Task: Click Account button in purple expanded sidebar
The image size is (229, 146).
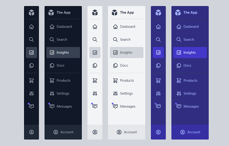Action: (x=190, y=132)
